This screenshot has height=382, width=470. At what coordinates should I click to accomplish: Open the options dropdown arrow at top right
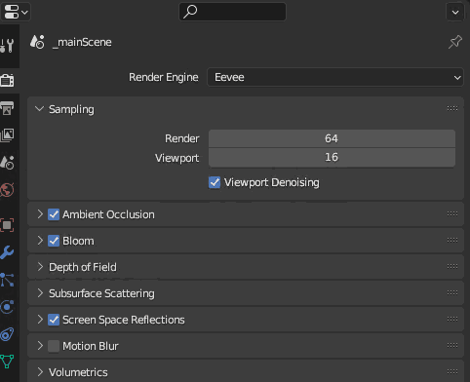tap(455, 12)
